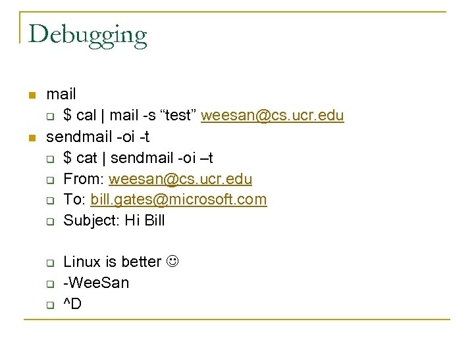Click the smiley face after "Linux is better"
Viewport: 474px width, 355px height.
(173, 262)
